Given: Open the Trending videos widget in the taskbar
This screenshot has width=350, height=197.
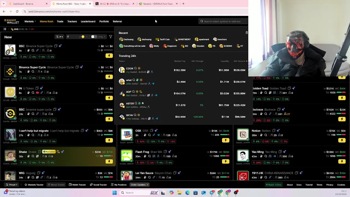Looking at the screenshot, I should pyautogui.click(x=15, y=193).
